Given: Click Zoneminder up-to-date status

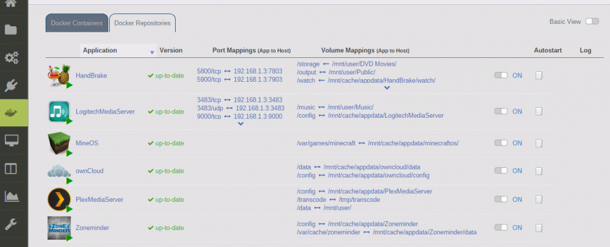Looking at the screenshot, I should [166, 228].
